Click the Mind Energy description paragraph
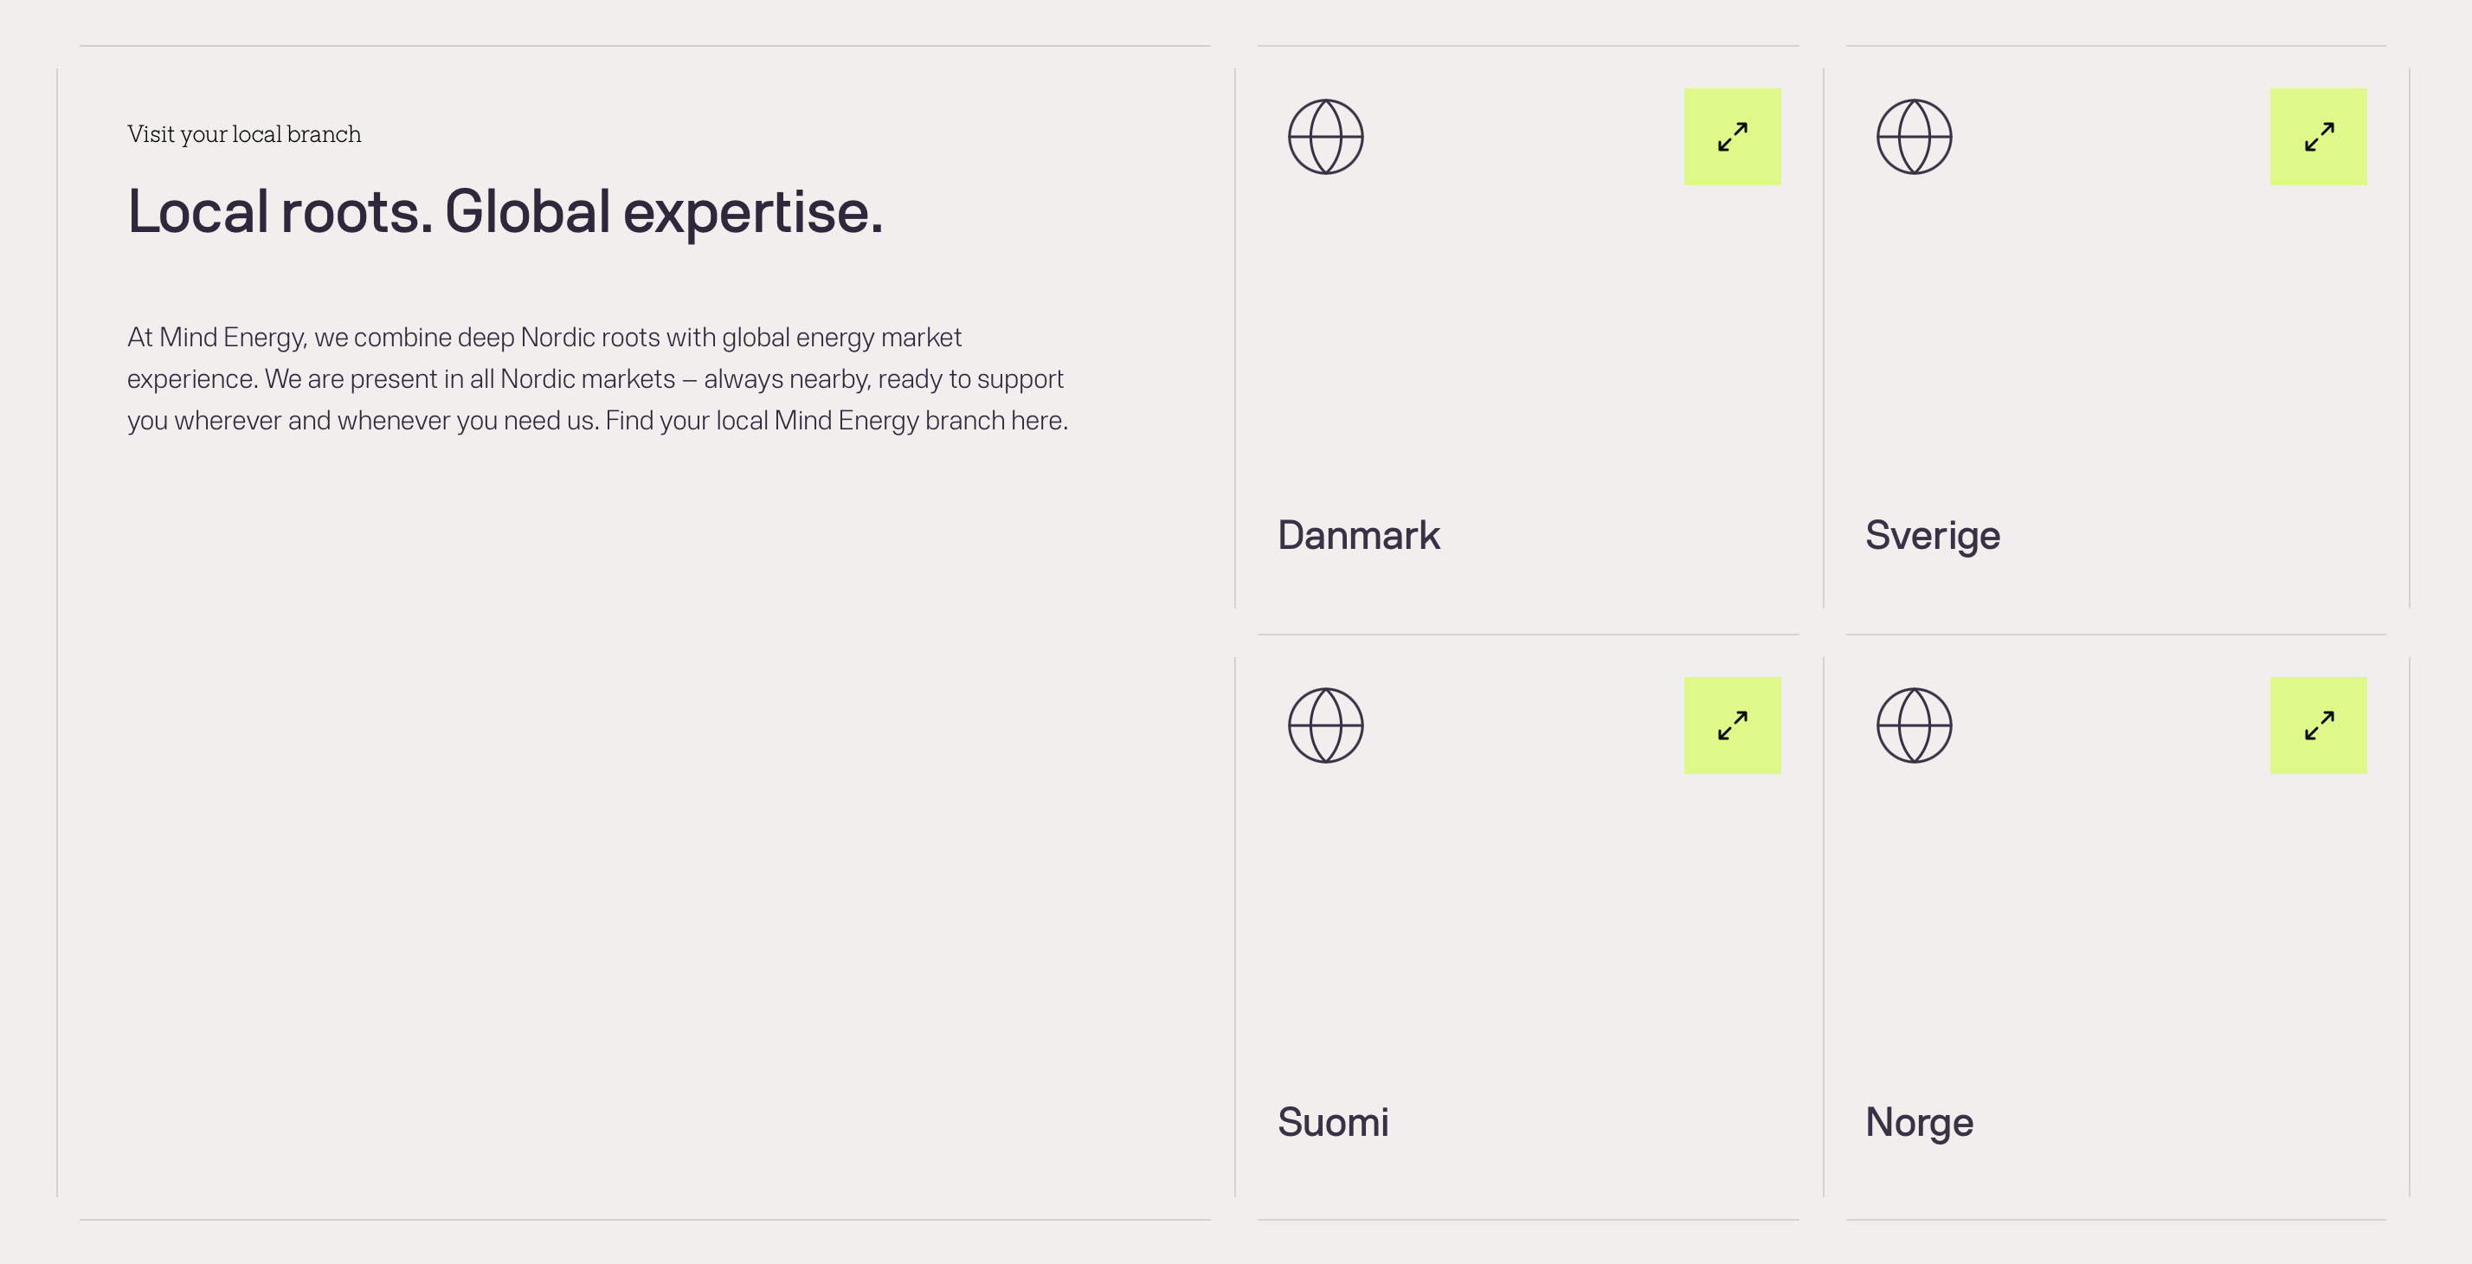The width and height of the screenshot is (2472, 1264). pos(597,378)
